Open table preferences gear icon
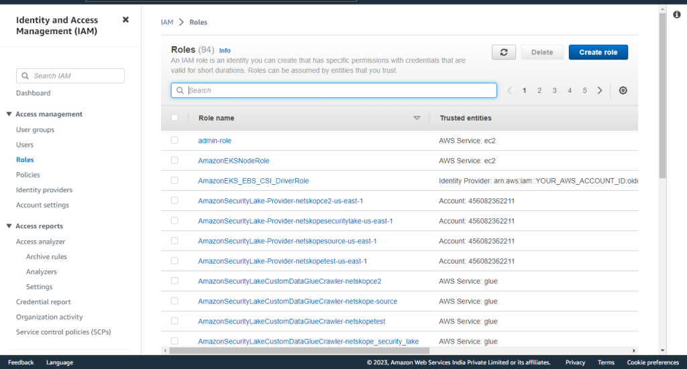Image resolution: width=687 pixels, height=369 pixels. click(x=623, y=90)
